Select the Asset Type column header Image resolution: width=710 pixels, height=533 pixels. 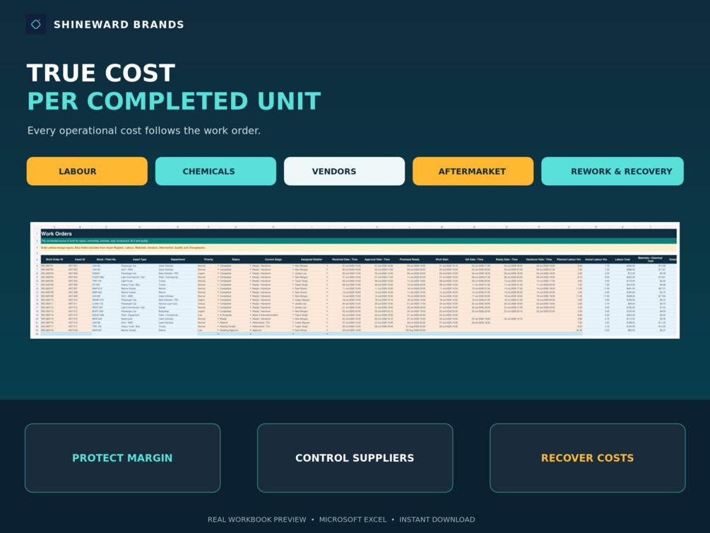tap(139, 259)
